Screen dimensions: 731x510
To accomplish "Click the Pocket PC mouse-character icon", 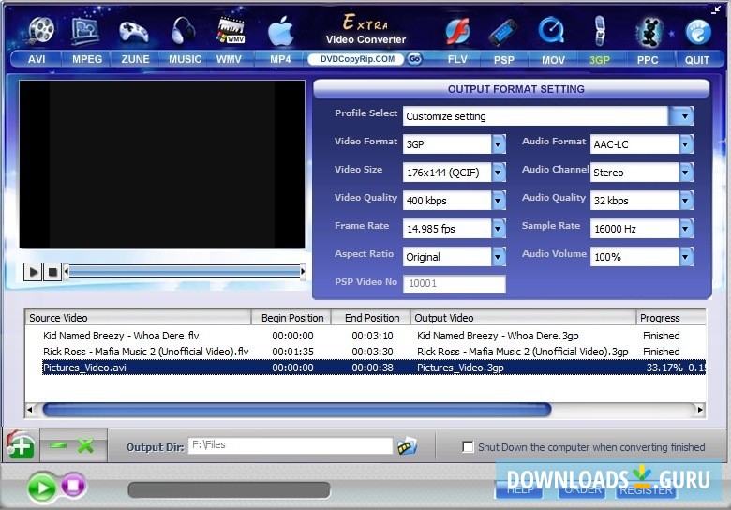I will 649,32.
